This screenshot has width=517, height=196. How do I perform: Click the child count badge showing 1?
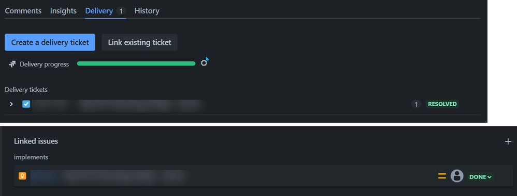pyautogui.click(x=416, y=104)
